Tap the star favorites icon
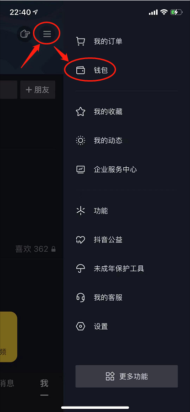190x412 pixels. (x=80, y=112)
